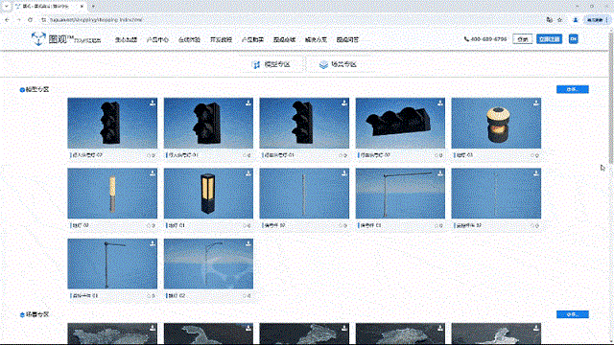Click the white outlined login button

522,39
